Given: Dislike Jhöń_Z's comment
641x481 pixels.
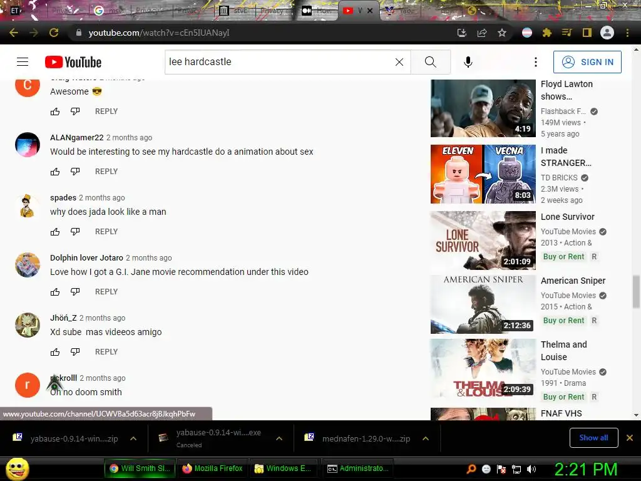Looking at the screenshot, I should (75, 352).
